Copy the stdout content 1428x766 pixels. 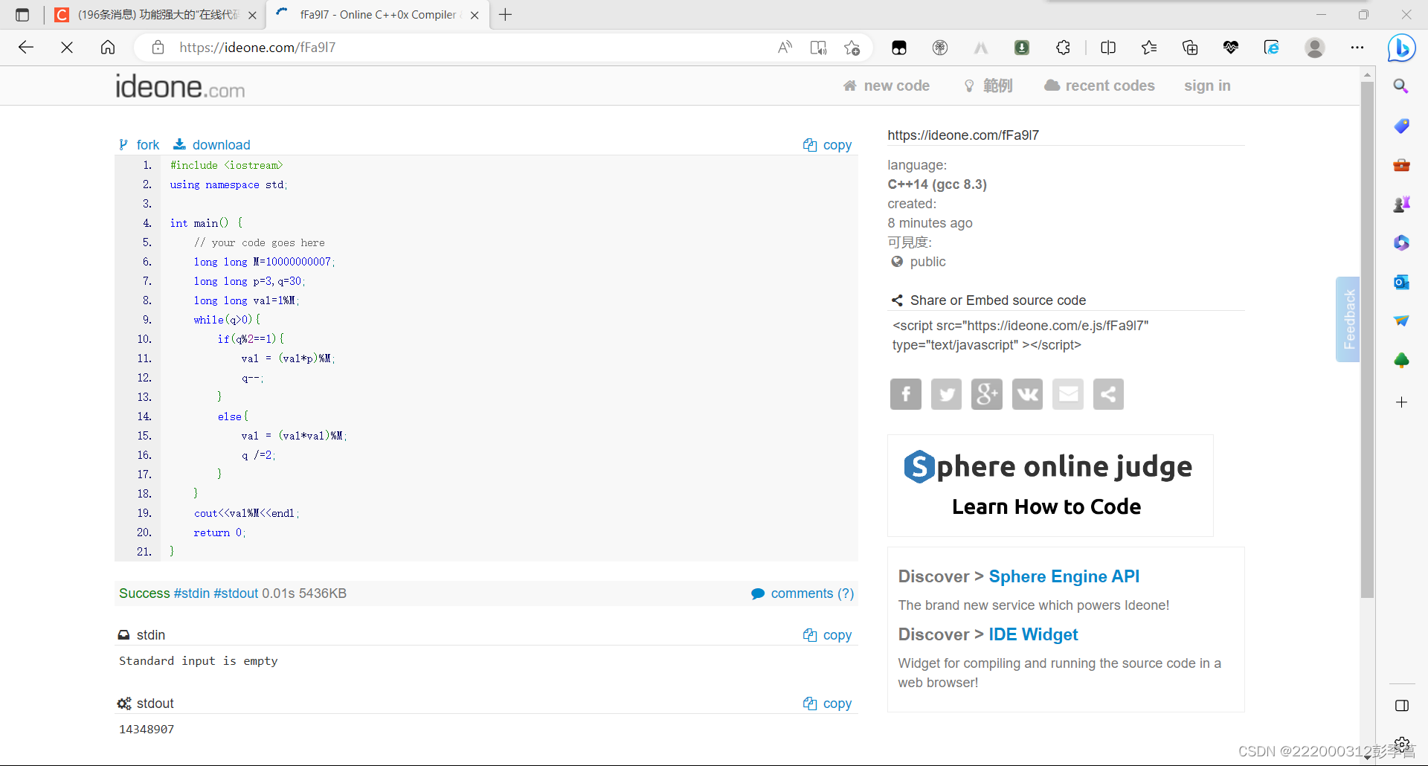point(827,704)
